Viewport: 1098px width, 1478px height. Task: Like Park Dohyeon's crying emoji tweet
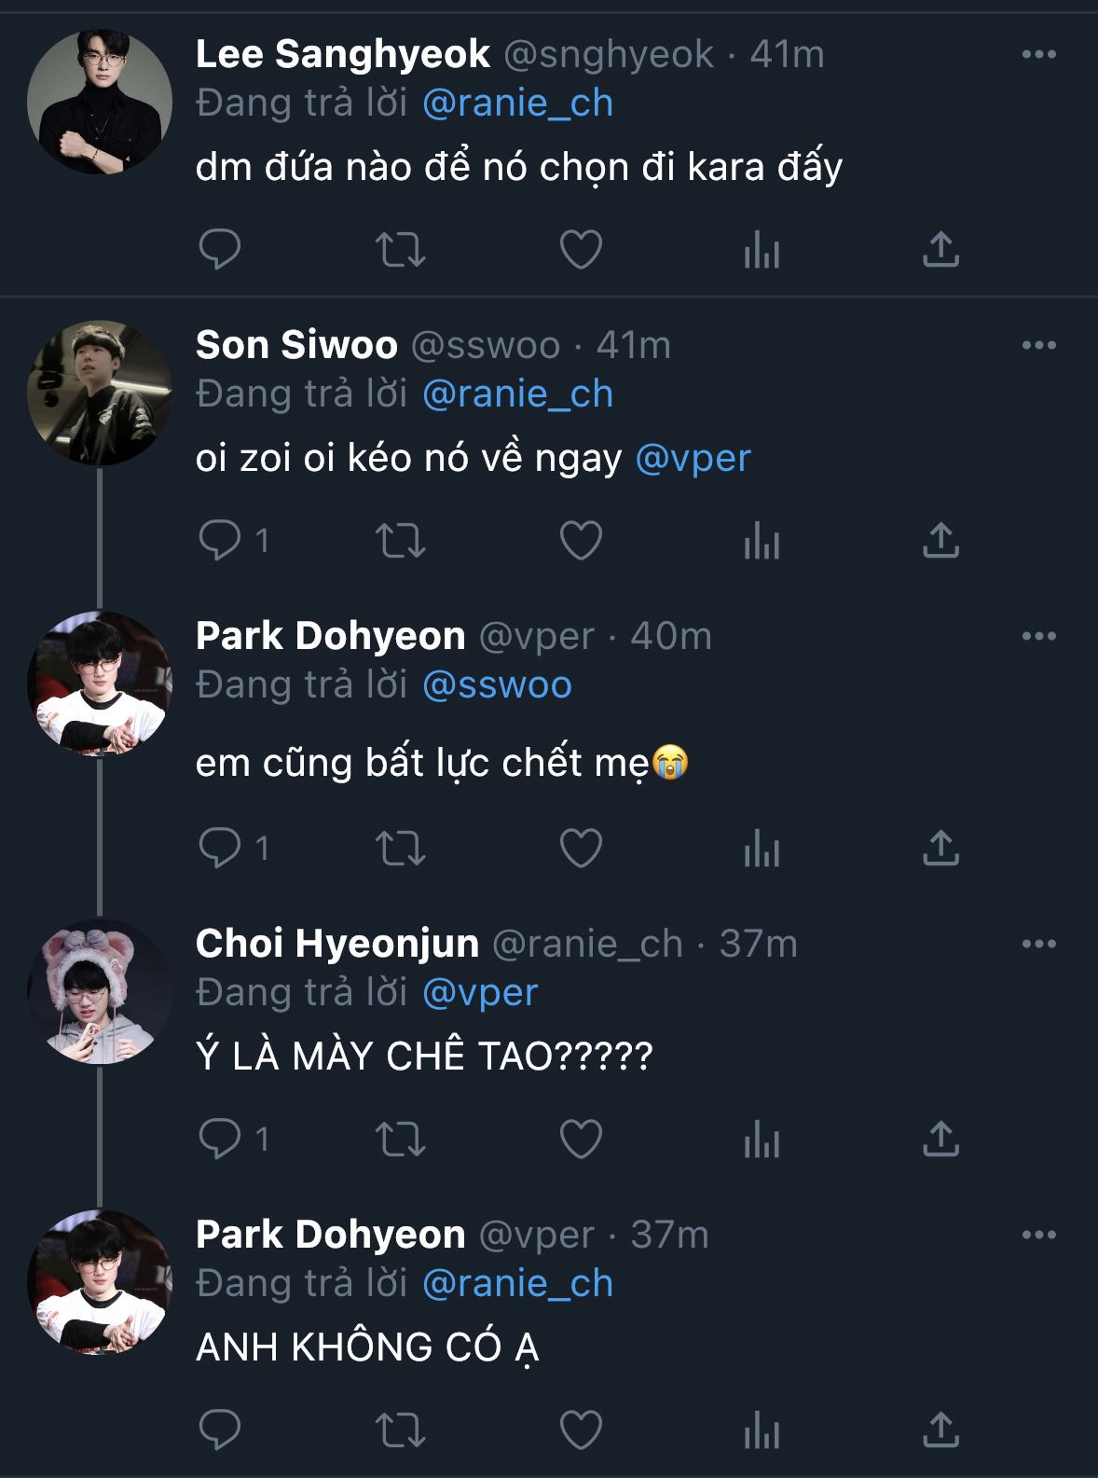pos(581,848)
